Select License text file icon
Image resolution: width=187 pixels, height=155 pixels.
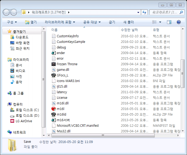coord(54,97)
